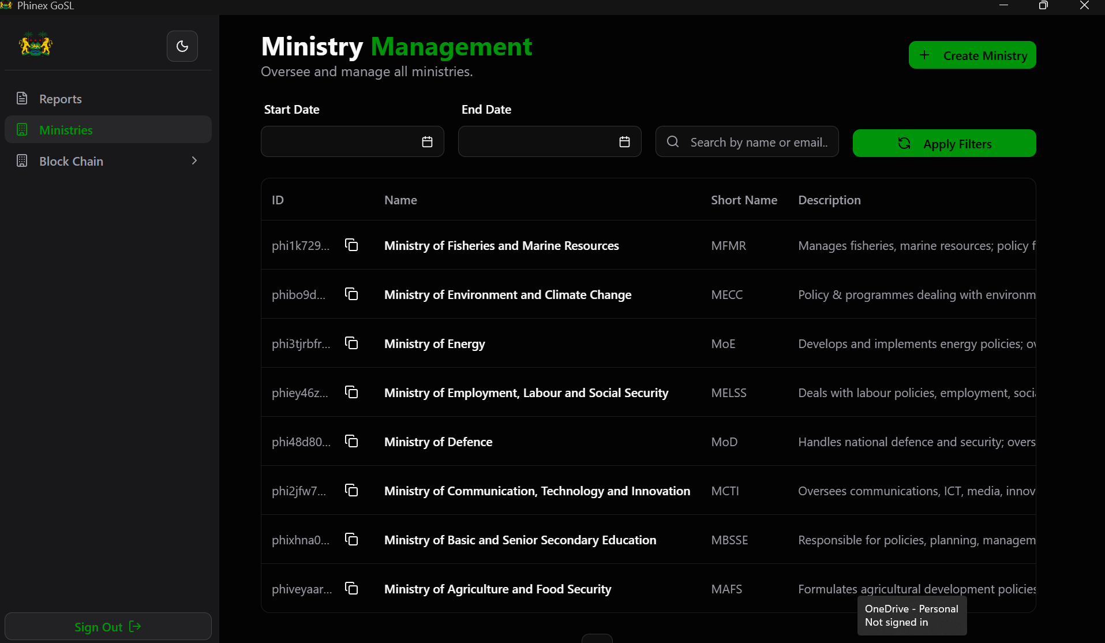Copy the Ministry of Environment ID
This screenshot has height=643, width=1105.
pos(351,294)
